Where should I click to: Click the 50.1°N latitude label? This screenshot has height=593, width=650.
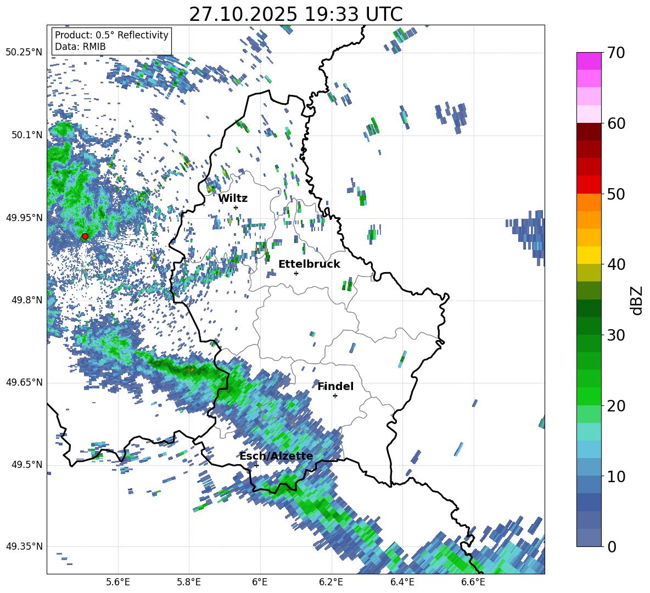(26, 135)
